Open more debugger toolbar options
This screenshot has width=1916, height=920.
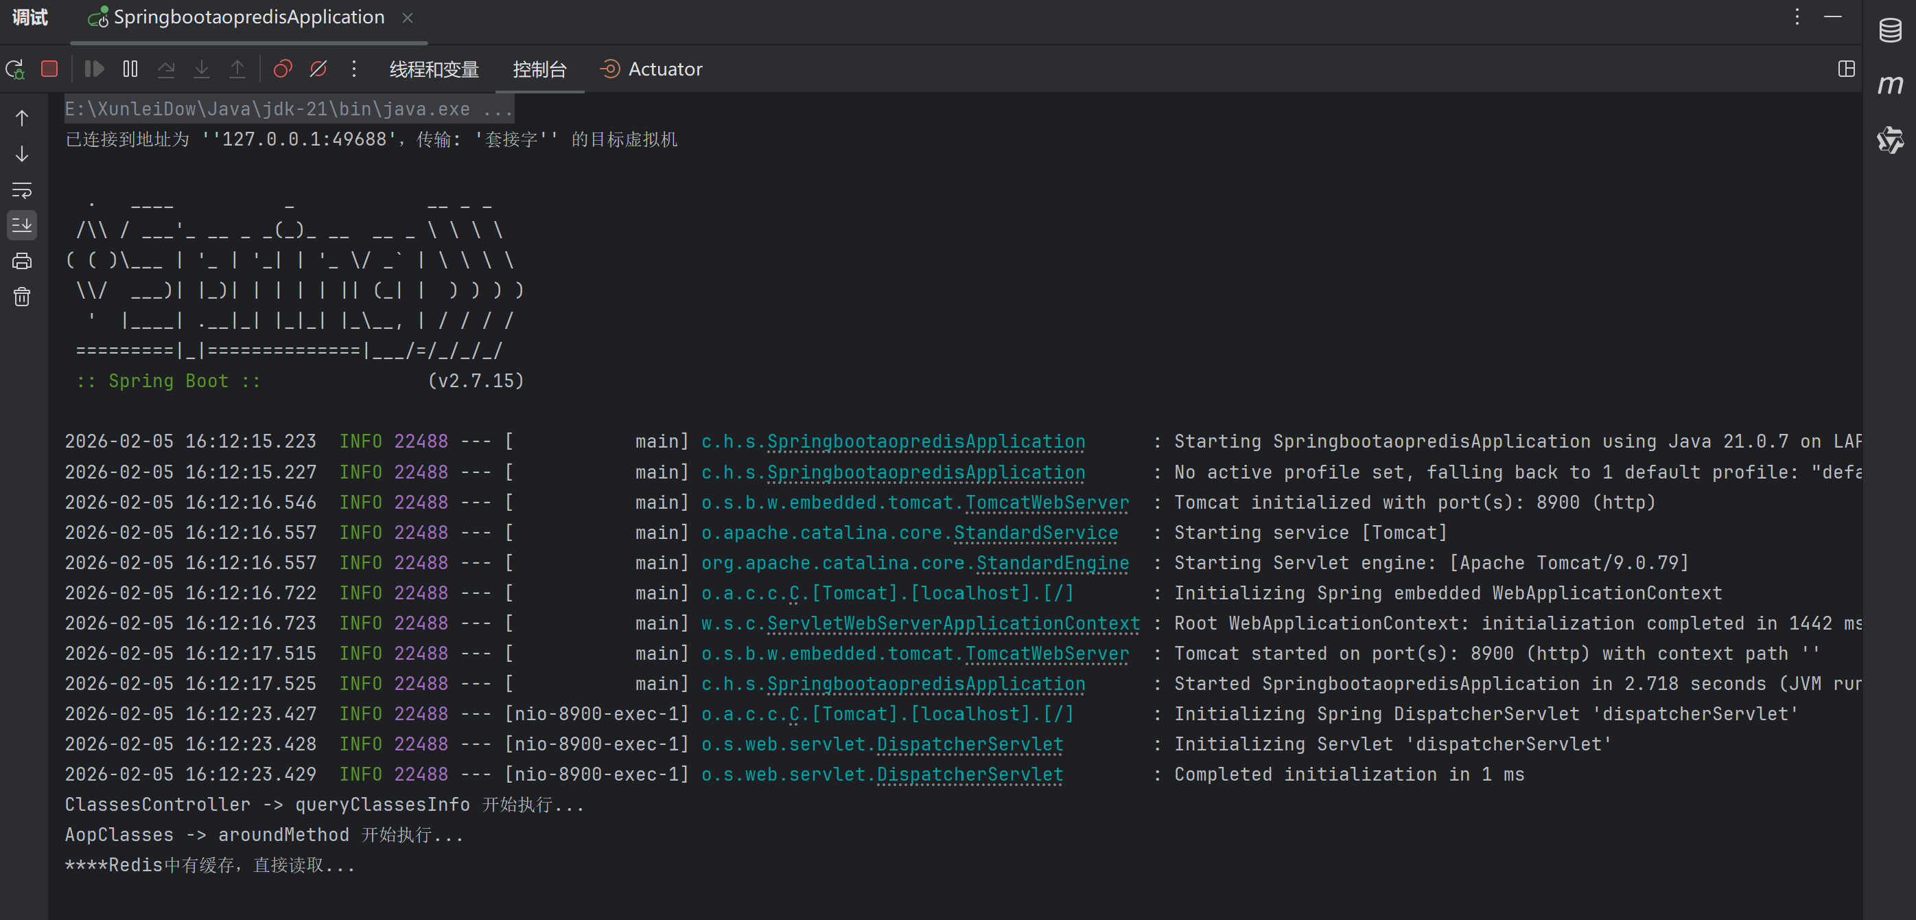(354, 69)
